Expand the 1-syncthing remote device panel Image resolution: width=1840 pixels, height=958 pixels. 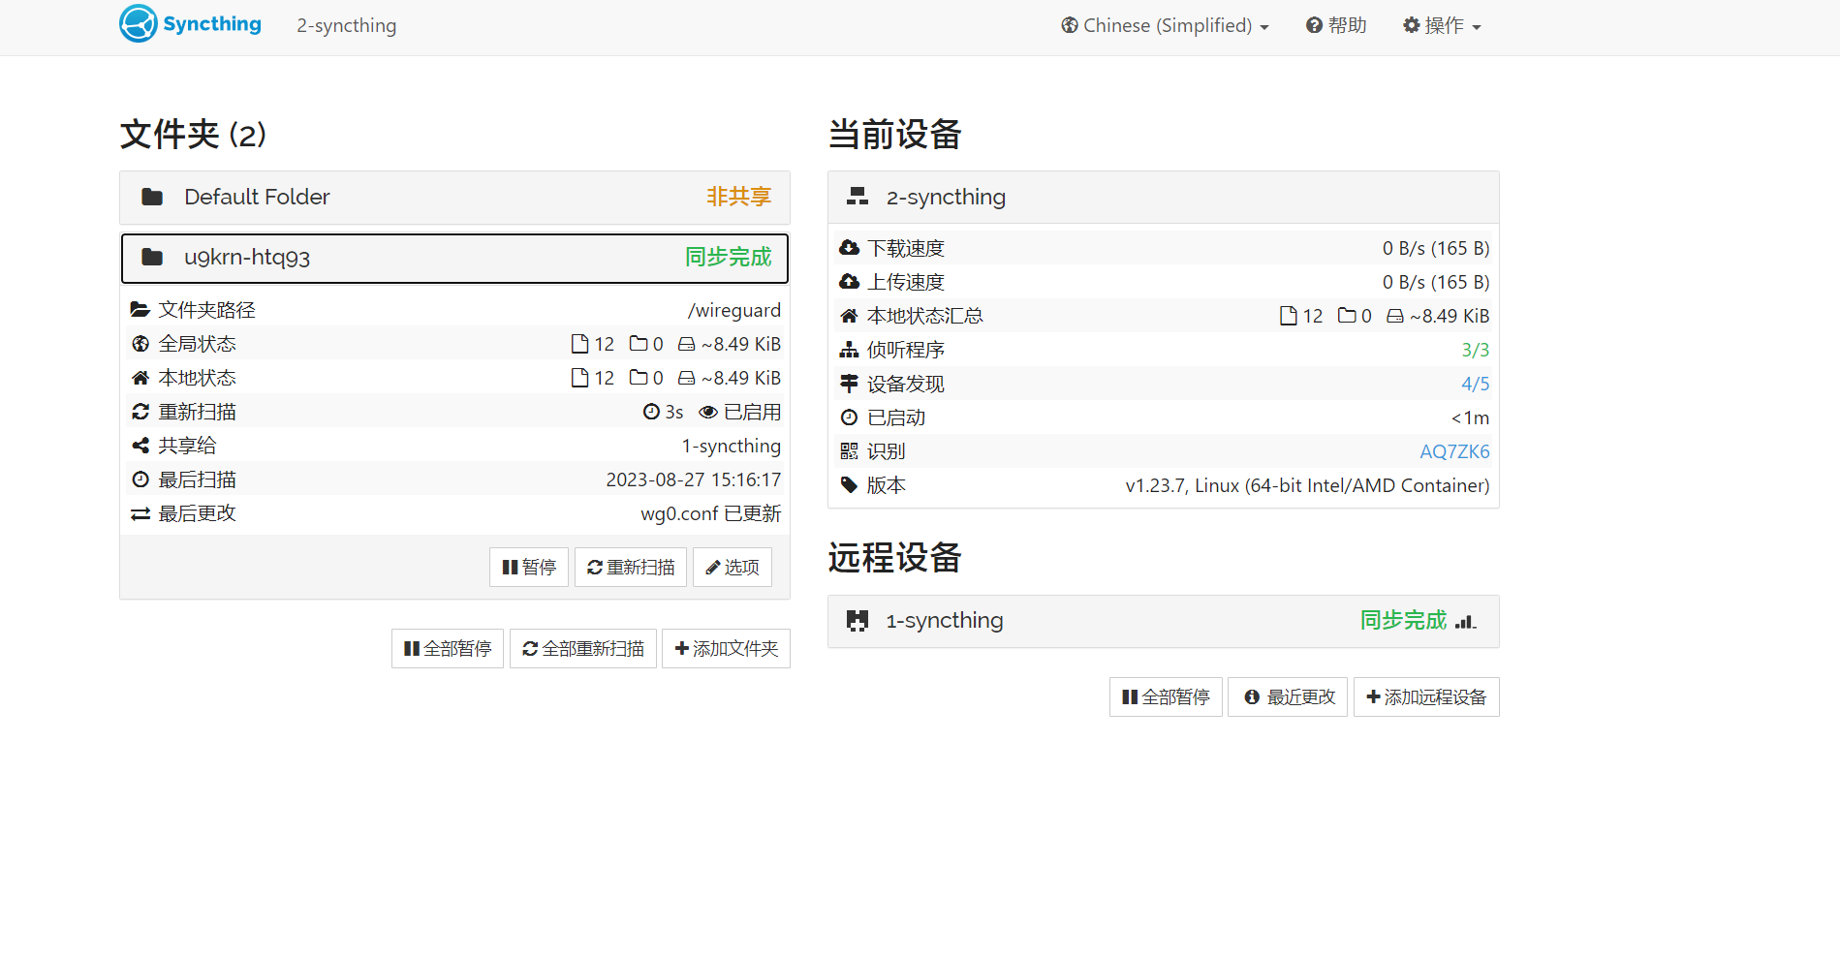[1164, 621]
